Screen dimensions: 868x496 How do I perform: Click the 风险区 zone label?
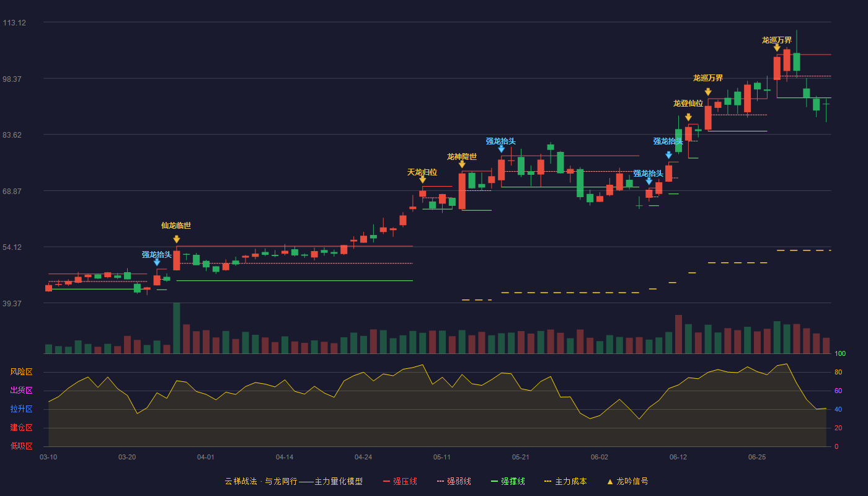click(22, 372)
